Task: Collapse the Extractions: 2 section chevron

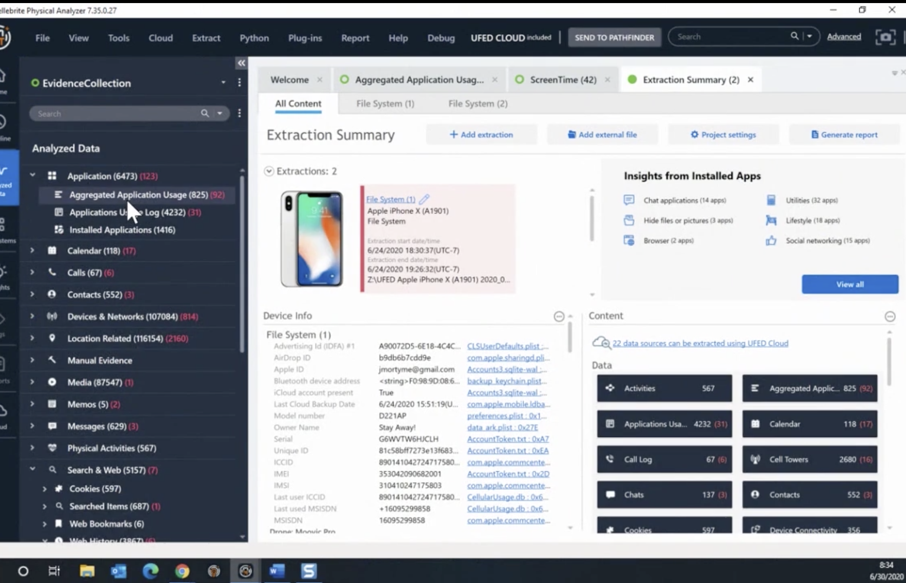Action: tap(269, 171)
